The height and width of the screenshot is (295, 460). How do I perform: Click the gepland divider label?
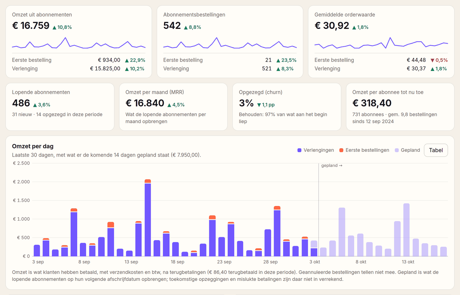332,166
